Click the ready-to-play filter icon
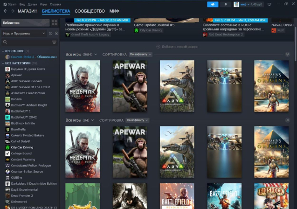 point(56,34)
